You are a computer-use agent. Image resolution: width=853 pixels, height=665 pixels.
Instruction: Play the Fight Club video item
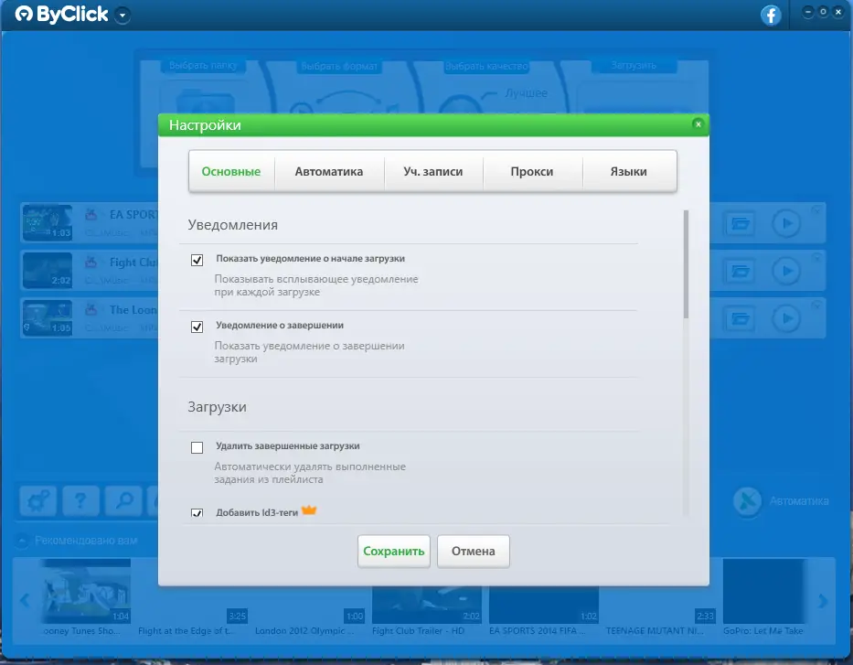tap(787, 270)
